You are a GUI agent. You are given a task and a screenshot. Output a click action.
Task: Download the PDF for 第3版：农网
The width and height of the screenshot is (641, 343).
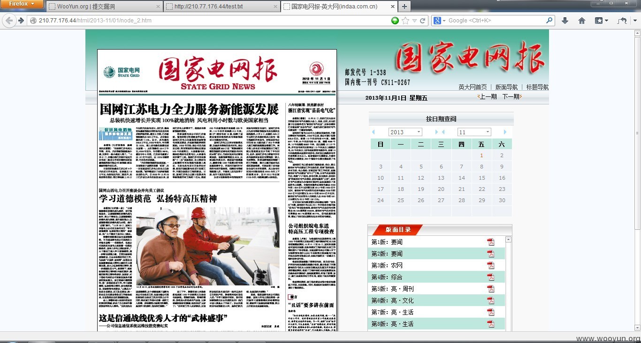pyautogui.click(x=491, y=265)
